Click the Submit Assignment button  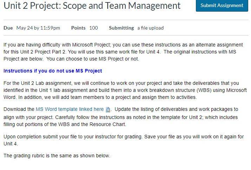[222, 6]
